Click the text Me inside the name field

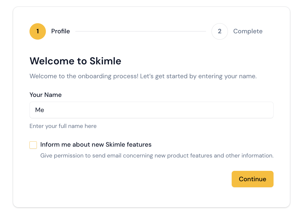(40, 110)
